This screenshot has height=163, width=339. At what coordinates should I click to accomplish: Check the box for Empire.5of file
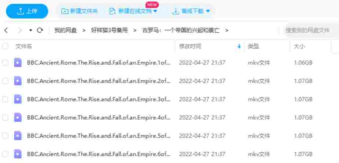[x=5, y=136]
